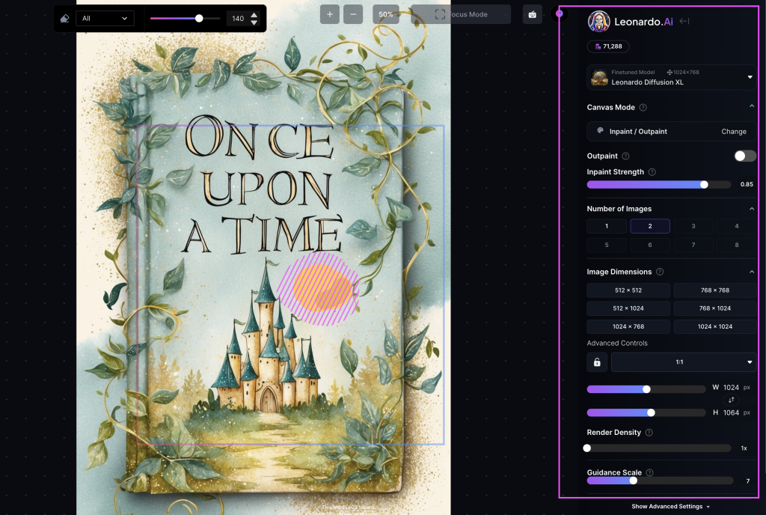Click the aspect ratio lock icon

(597, 362)
